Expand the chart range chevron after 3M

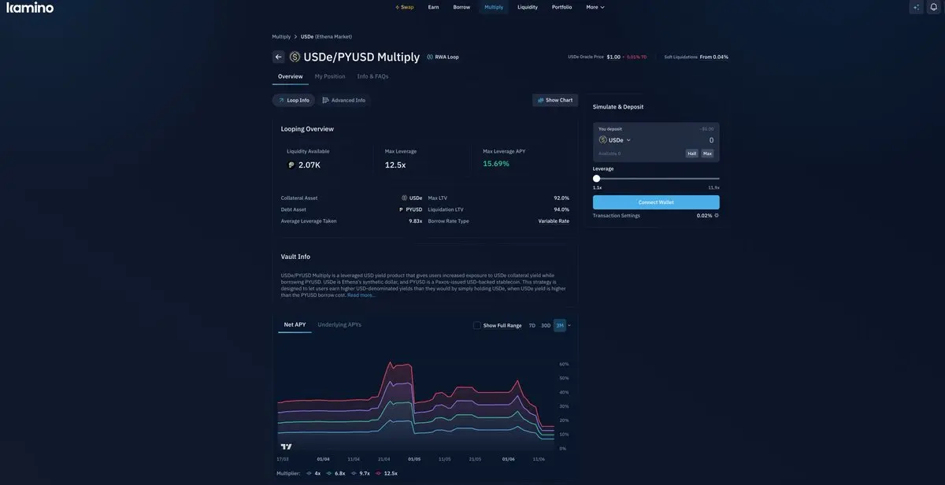point(569,325)
